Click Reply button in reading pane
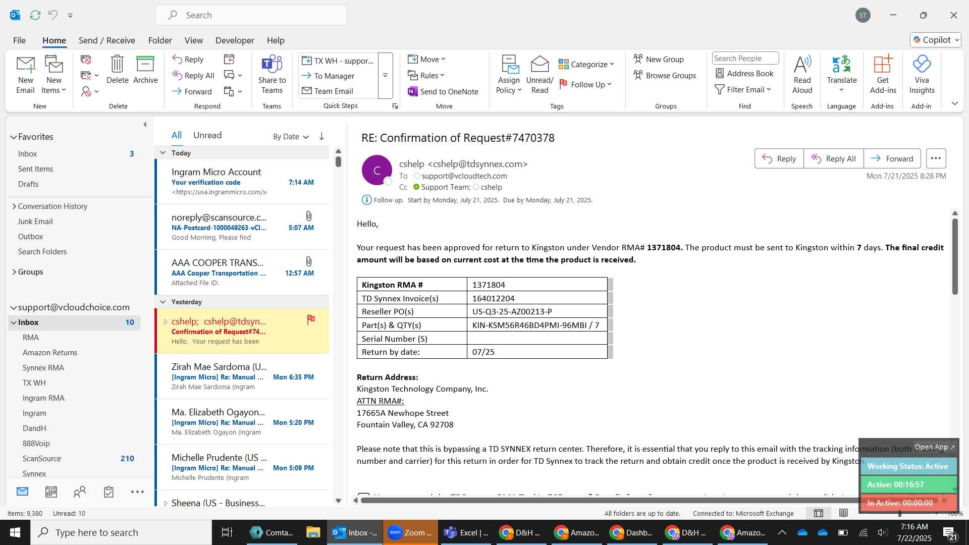Screen dimensions: 969x545 click(x=779, y=158)
